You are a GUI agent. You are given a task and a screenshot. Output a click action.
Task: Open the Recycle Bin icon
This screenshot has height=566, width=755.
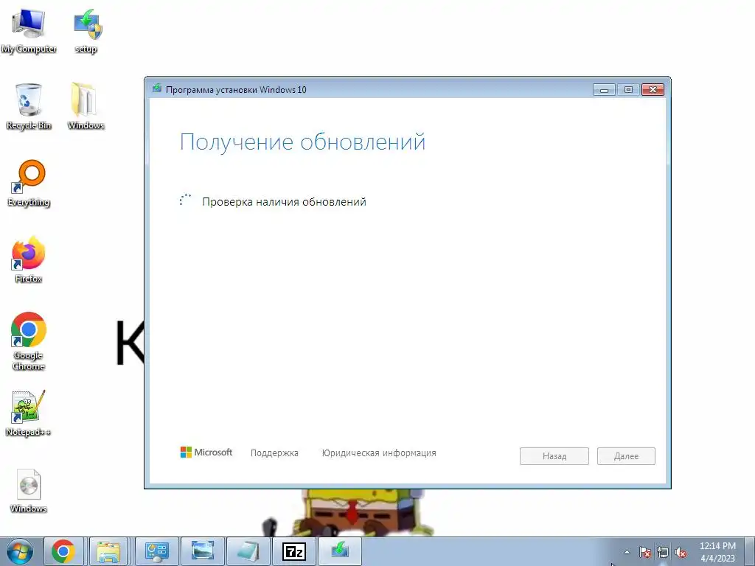pyautogui.click(x=29, y=106)
